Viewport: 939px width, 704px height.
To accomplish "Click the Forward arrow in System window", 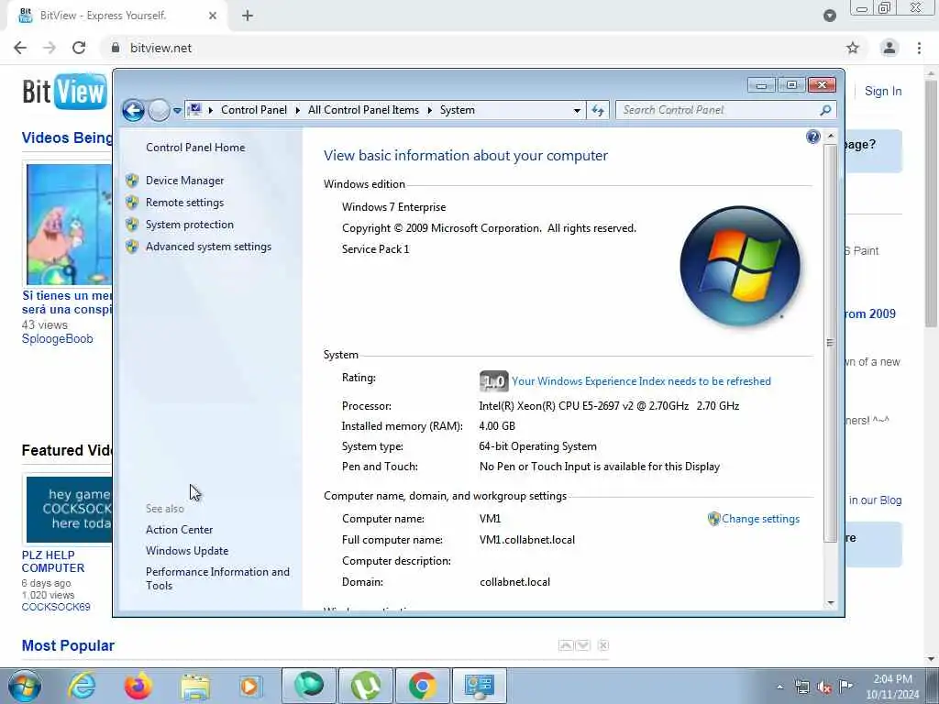I will [x=159, y=110].
